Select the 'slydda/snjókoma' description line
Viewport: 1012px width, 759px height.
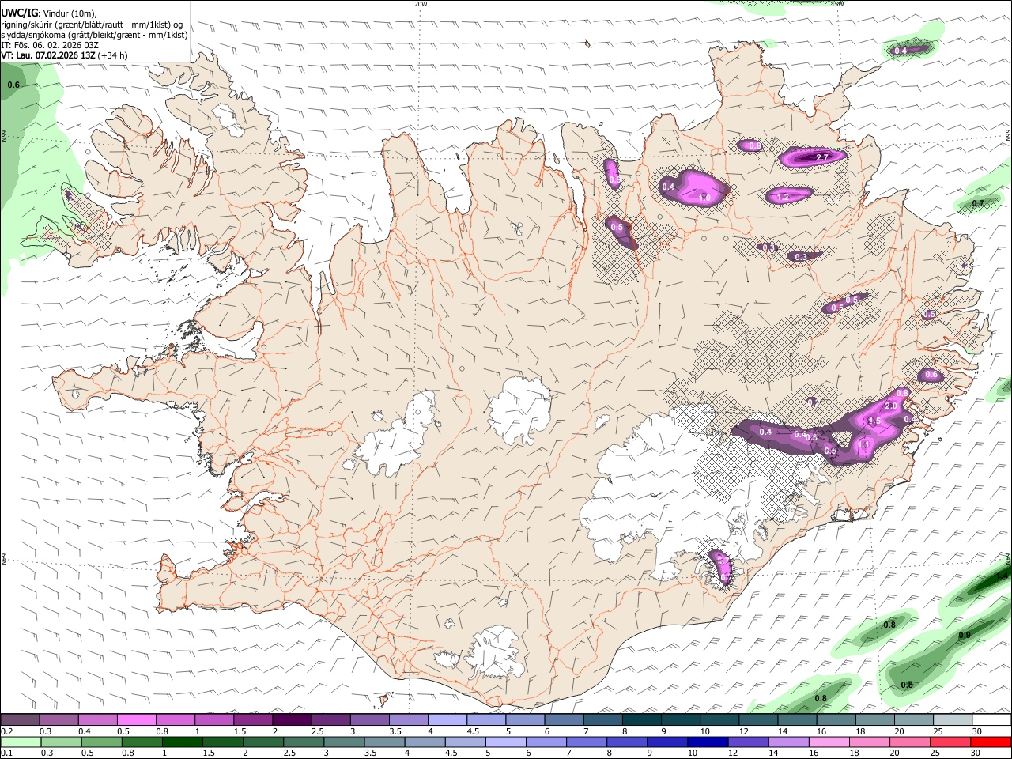pos(94,35)
